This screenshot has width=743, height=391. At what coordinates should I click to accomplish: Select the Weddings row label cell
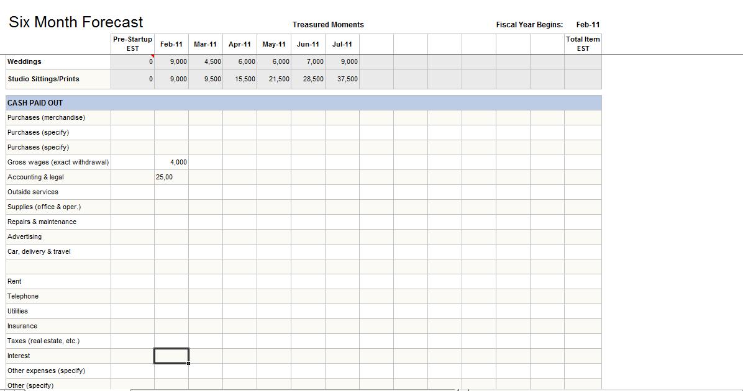point(56,61)
